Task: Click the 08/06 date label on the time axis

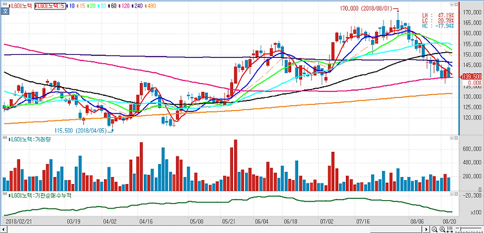Action: (417, 221)
